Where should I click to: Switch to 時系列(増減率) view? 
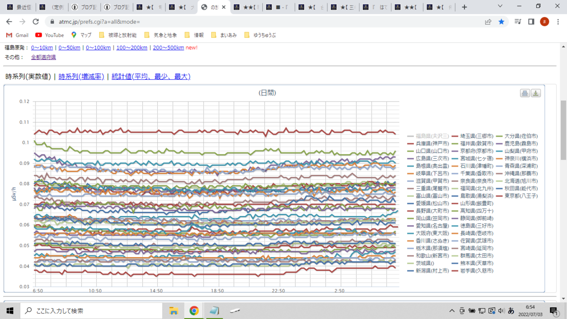pyautogui.click(x=81, y=77)
